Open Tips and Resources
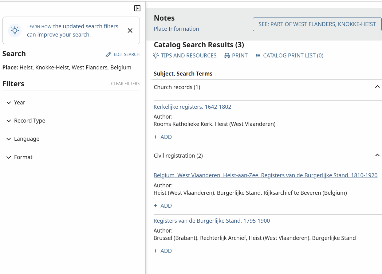Viewport: 382px width, 274px height. pos(185,56)
